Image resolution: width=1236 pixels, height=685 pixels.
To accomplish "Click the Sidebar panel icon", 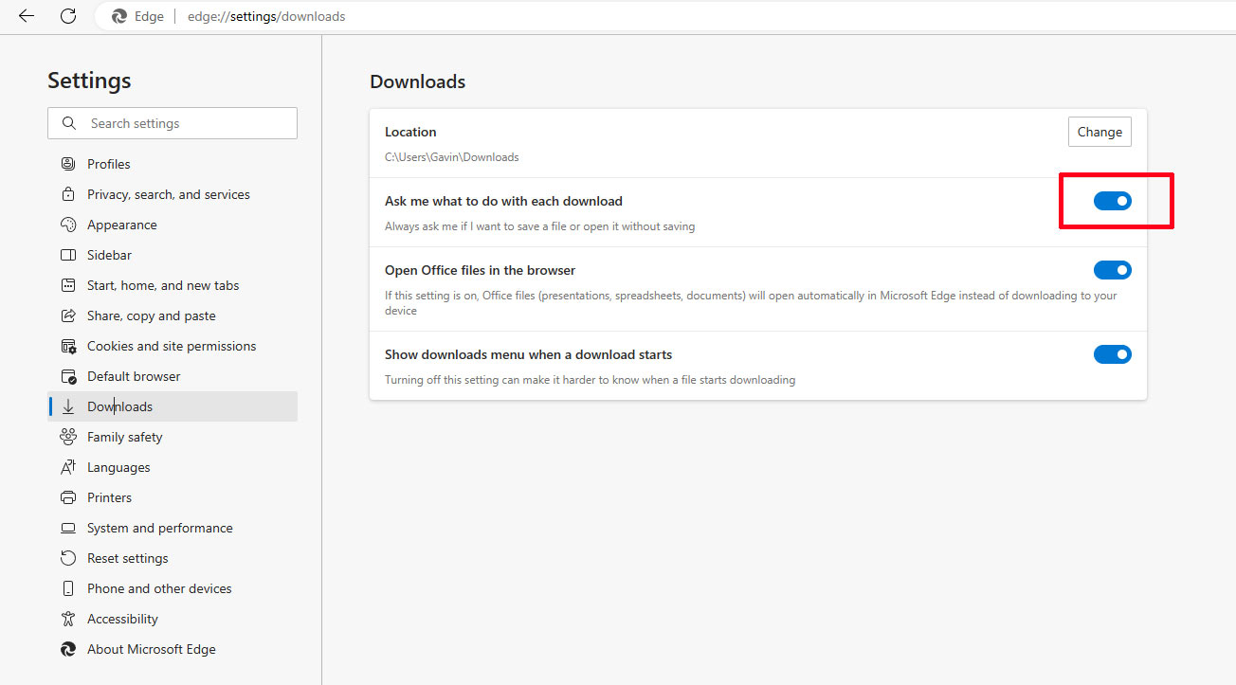I will tap(68, 255).
